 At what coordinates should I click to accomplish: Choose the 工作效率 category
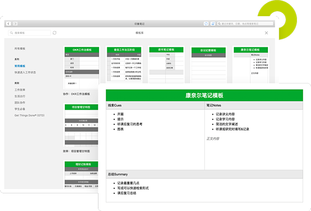pyautogui.click(x=20, y=90)
